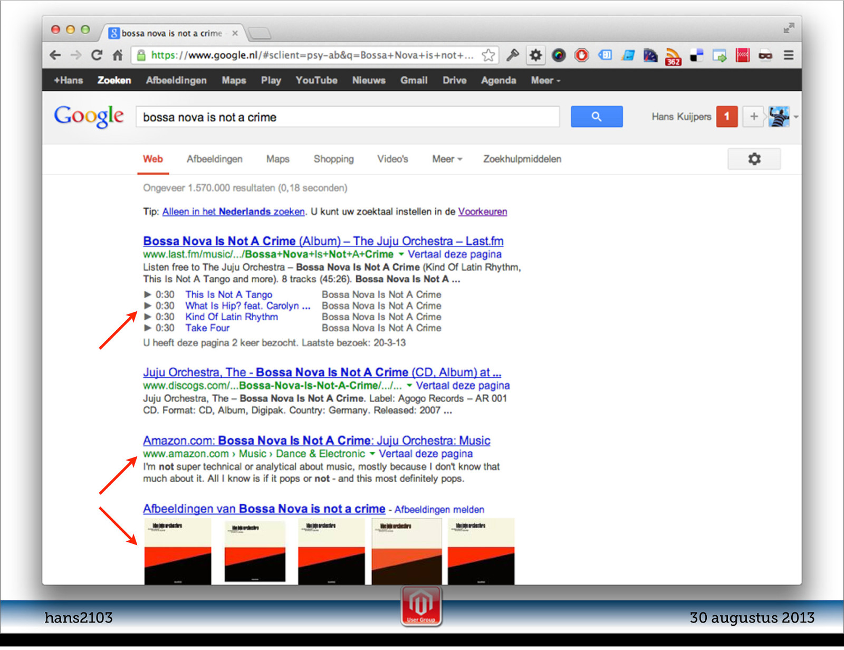Open Agenda in the black Google bar
The width and height of the screenshot is (844, 650).
[498, 80]
